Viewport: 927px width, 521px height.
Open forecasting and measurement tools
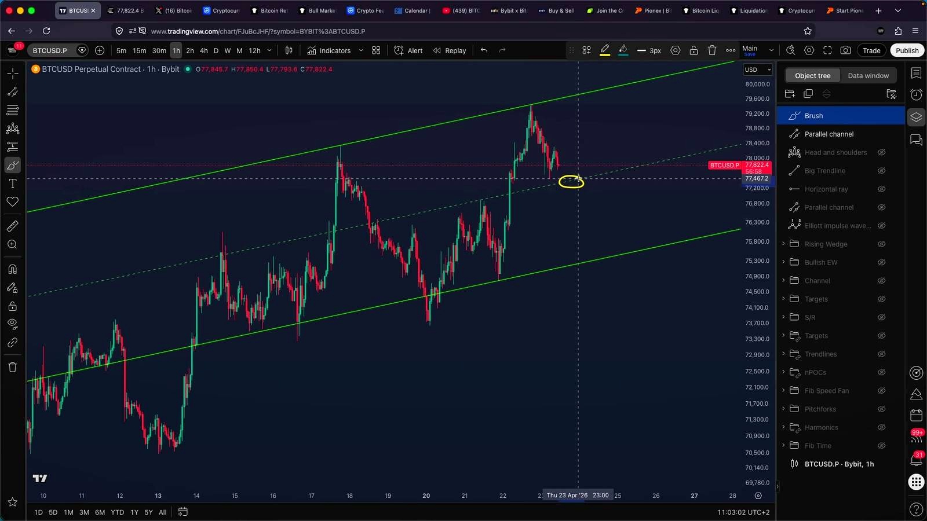coord(13,147)
